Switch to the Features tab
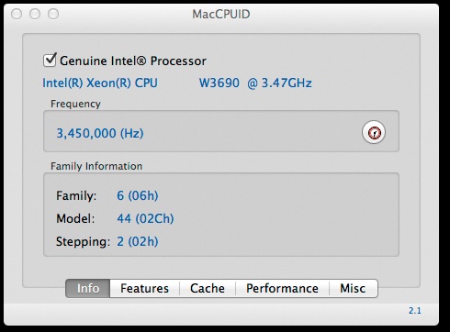450x332 pixels. point(144,288)
